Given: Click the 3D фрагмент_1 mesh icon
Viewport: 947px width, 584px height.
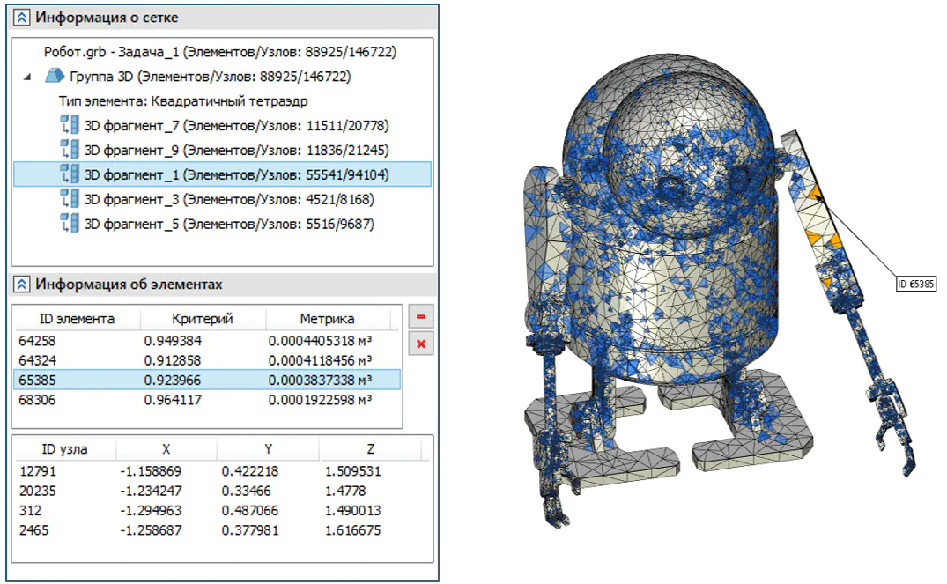Looking at the screenshot, I should tap(70, 174).
